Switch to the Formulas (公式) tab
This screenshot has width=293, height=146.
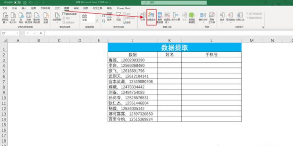click(x=57, y=8)
